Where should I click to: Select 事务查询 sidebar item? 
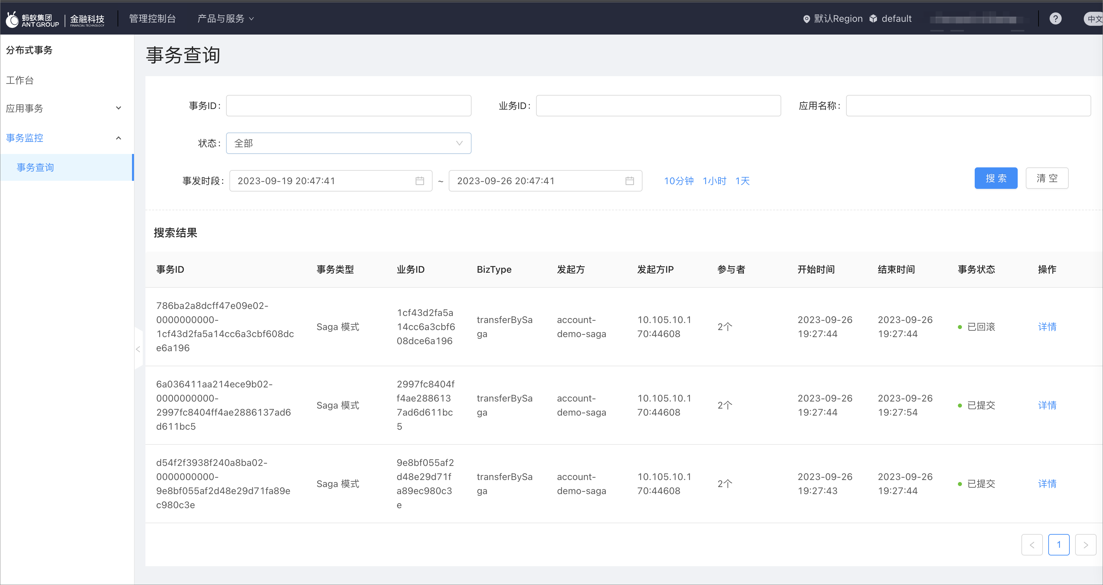(x=67, y=168)
